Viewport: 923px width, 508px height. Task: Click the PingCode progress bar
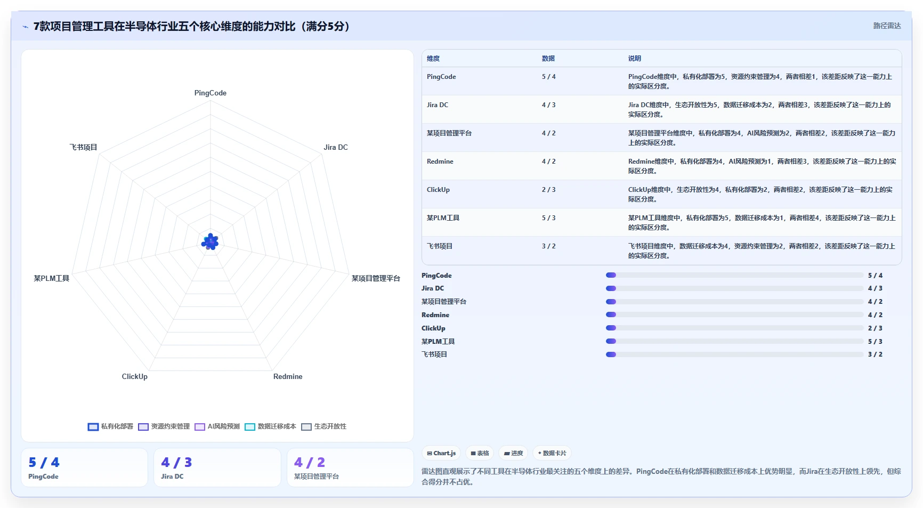point(734,275)
